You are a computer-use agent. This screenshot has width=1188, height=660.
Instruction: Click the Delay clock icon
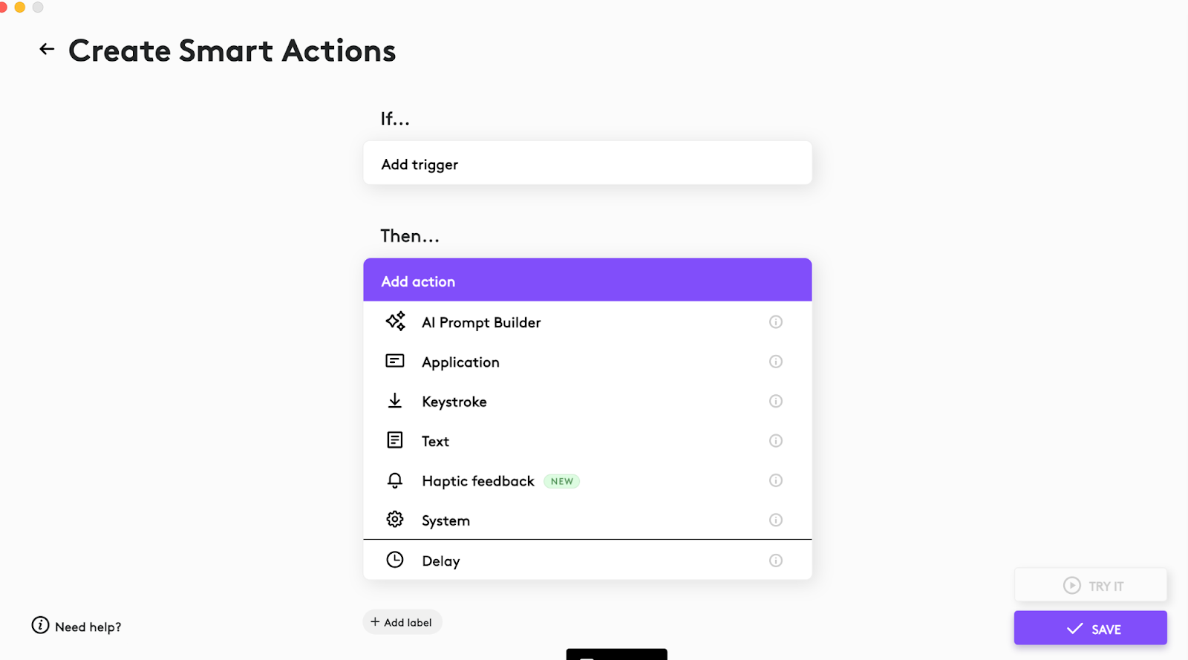click(x=395, y=560)
